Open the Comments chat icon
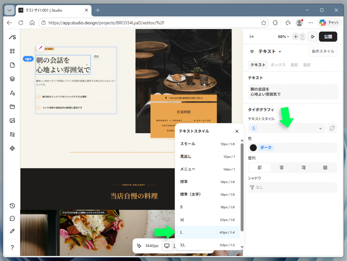Image resolution: width=347 pixels, height=261 pixels. pyautogui.click(x=13, y=219)
